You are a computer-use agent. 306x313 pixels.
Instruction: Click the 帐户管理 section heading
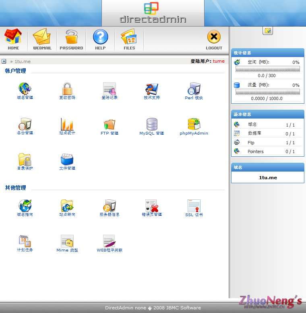click(15, 71)
